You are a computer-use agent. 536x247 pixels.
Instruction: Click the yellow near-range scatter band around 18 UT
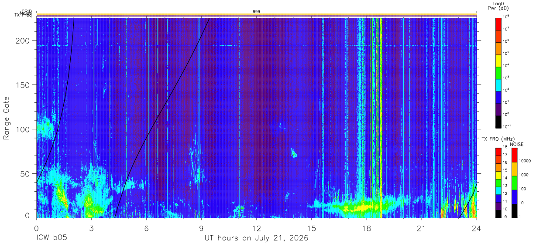click(364, 208)
